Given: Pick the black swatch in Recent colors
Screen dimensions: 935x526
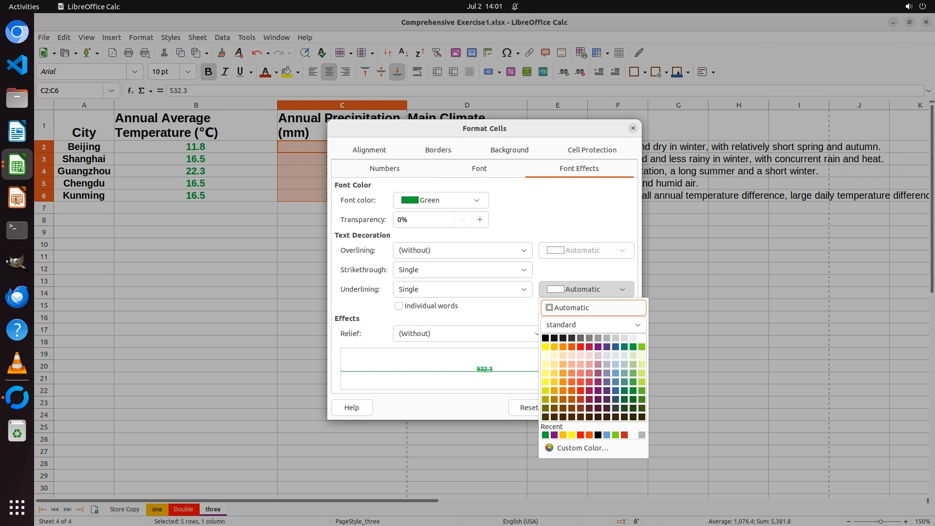Looking at the screenshot, I should [598, 435].
